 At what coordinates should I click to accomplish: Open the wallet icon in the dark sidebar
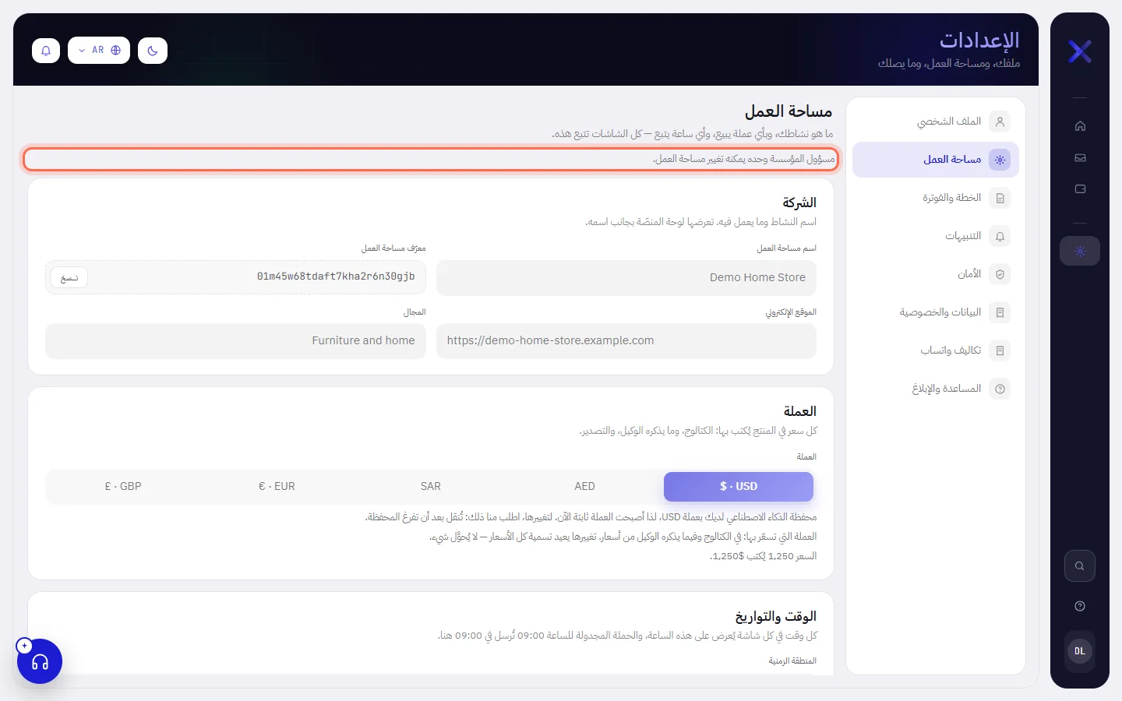click(1080, 188)
